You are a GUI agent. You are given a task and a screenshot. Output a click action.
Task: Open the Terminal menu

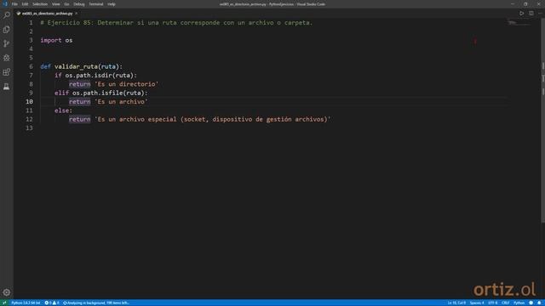click(x=96, y=4)
